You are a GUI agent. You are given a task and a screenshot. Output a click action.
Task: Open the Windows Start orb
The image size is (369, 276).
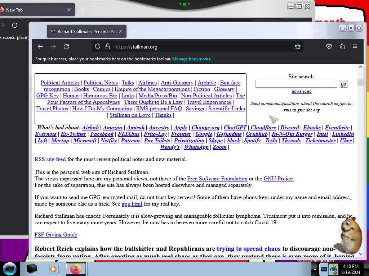click(x=9, y=269)
